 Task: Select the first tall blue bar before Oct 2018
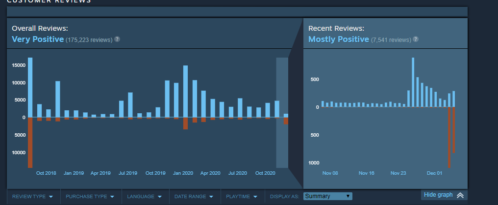pos(30,87)
